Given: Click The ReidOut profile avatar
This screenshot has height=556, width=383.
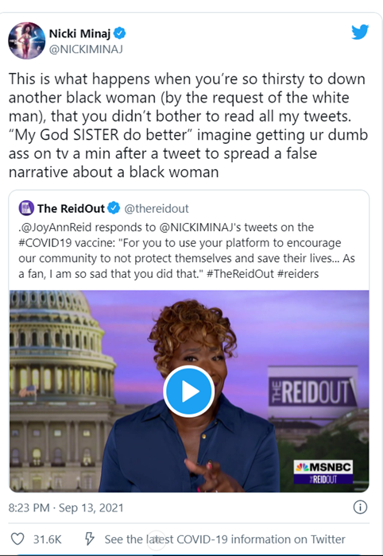Looking at the screenshot, I should pos(26,208).
